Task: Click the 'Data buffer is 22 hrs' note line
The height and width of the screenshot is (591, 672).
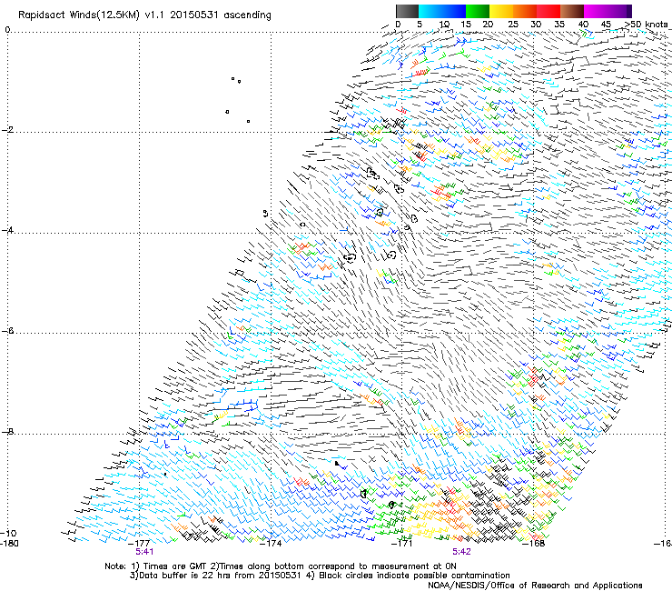Action: click(320, 576)
